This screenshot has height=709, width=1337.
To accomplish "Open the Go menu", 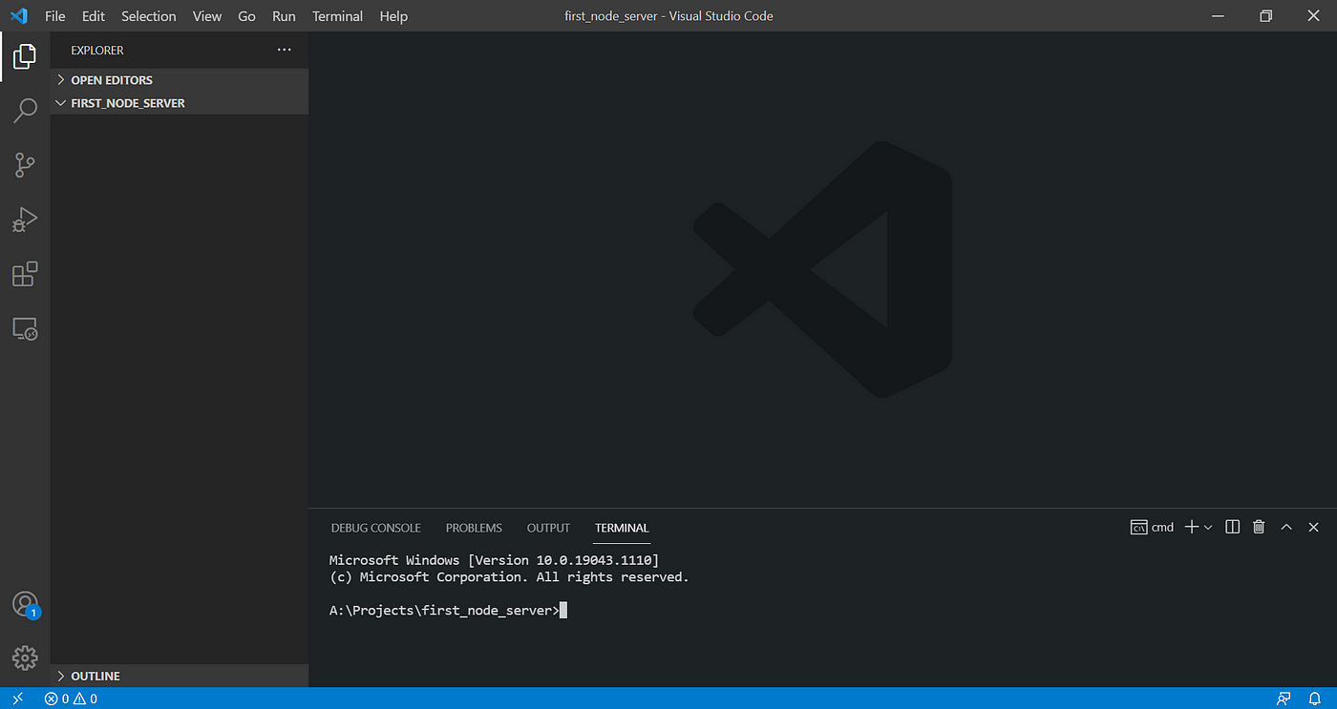I will pos(246,16).
